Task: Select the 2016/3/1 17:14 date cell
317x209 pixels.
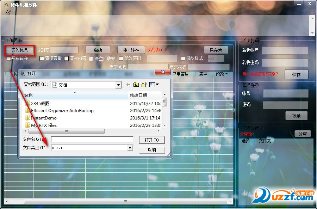Action: 145,118
